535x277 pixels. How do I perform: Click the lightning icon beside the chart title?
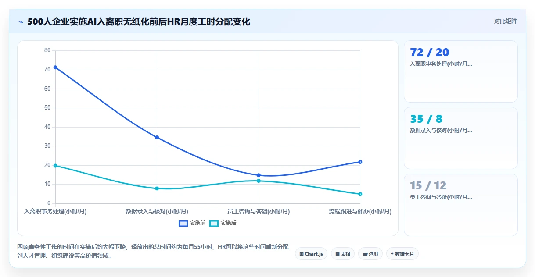pos(21,22)
